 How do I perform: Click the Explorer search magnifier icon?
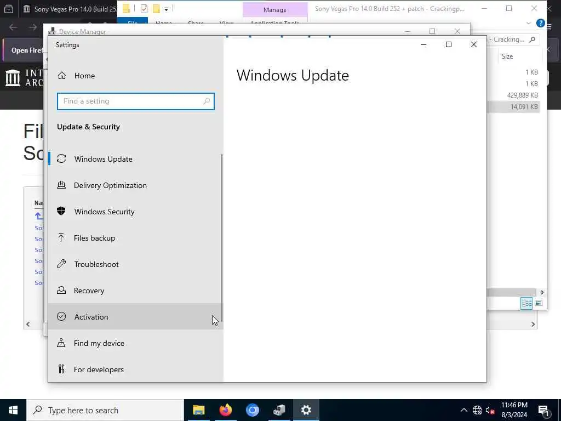[x=533, y=39]
